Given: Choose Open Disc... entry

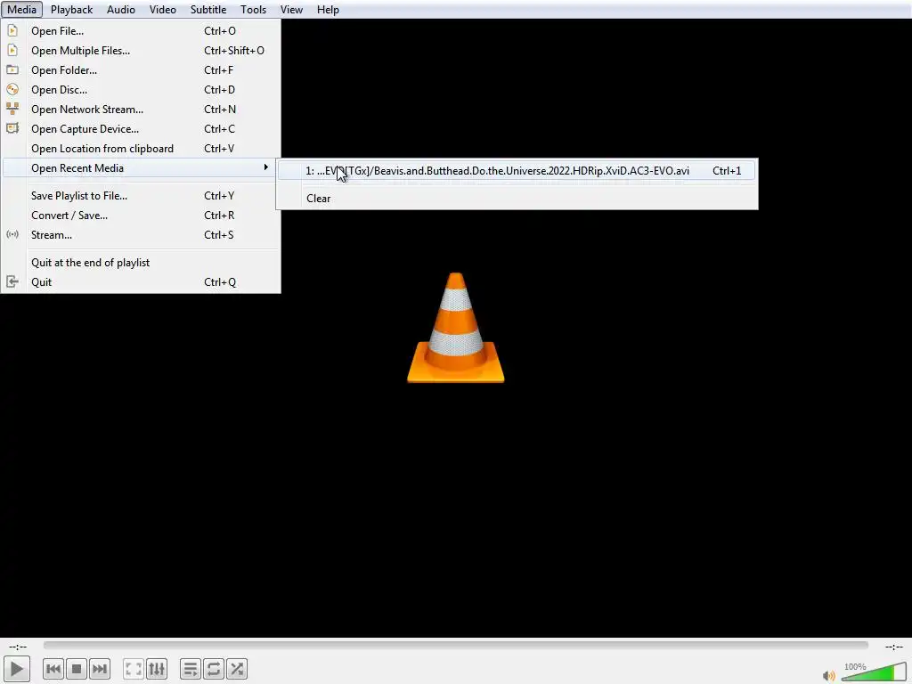Looking at the screenshot, I should coord(142,90).
